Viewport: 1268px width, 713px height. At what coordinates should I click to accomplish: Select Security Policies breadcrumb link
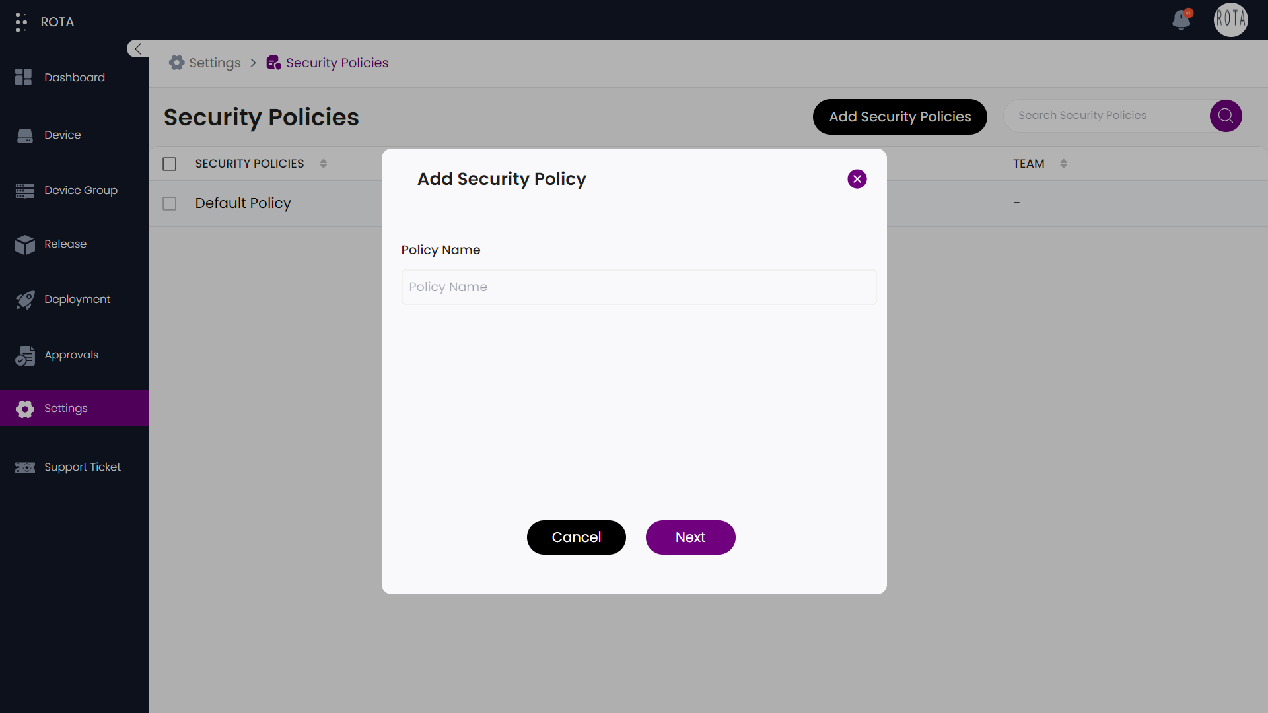coord(337,63)
